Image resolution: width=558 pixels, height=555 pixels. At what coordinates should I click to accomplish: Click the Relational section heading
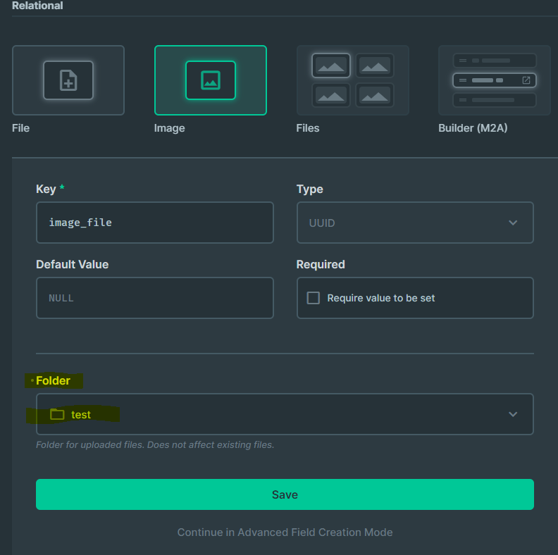point(37,6)
